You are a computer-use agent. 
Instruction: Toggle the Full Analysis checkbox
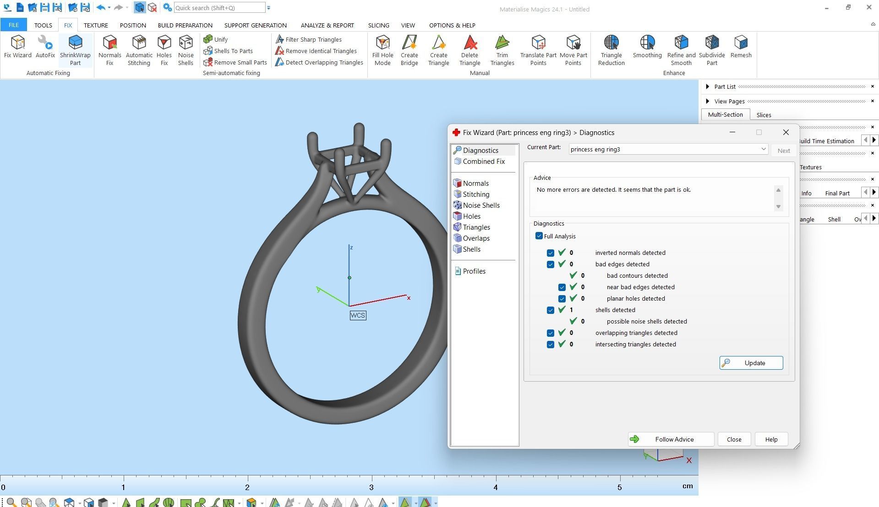click(x=539, y=236)
